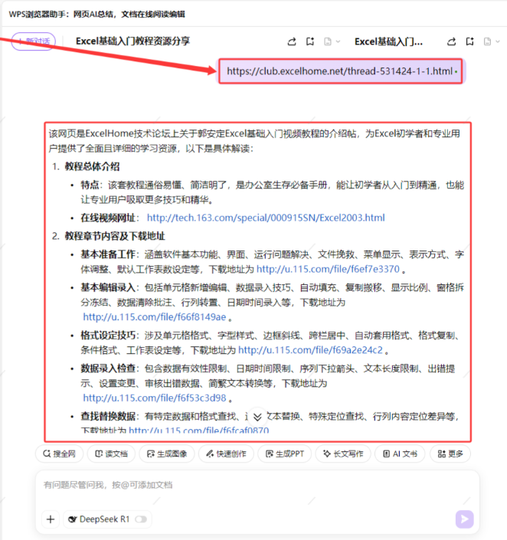Click the sent URL message bubble
507x540 pixels.
pyautogui.click(x=341, y=71)
